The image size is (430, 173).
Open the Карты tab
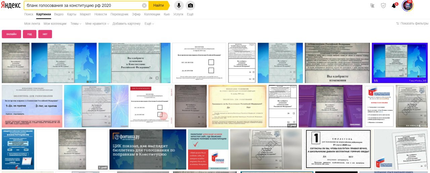[72, 14]
